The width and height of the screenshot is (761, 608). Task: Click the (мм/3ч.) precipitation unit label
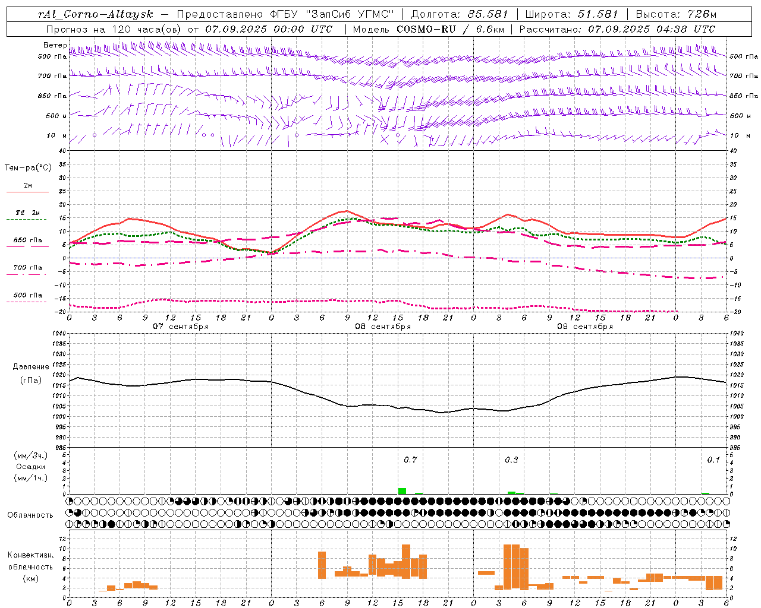(31, 455)
